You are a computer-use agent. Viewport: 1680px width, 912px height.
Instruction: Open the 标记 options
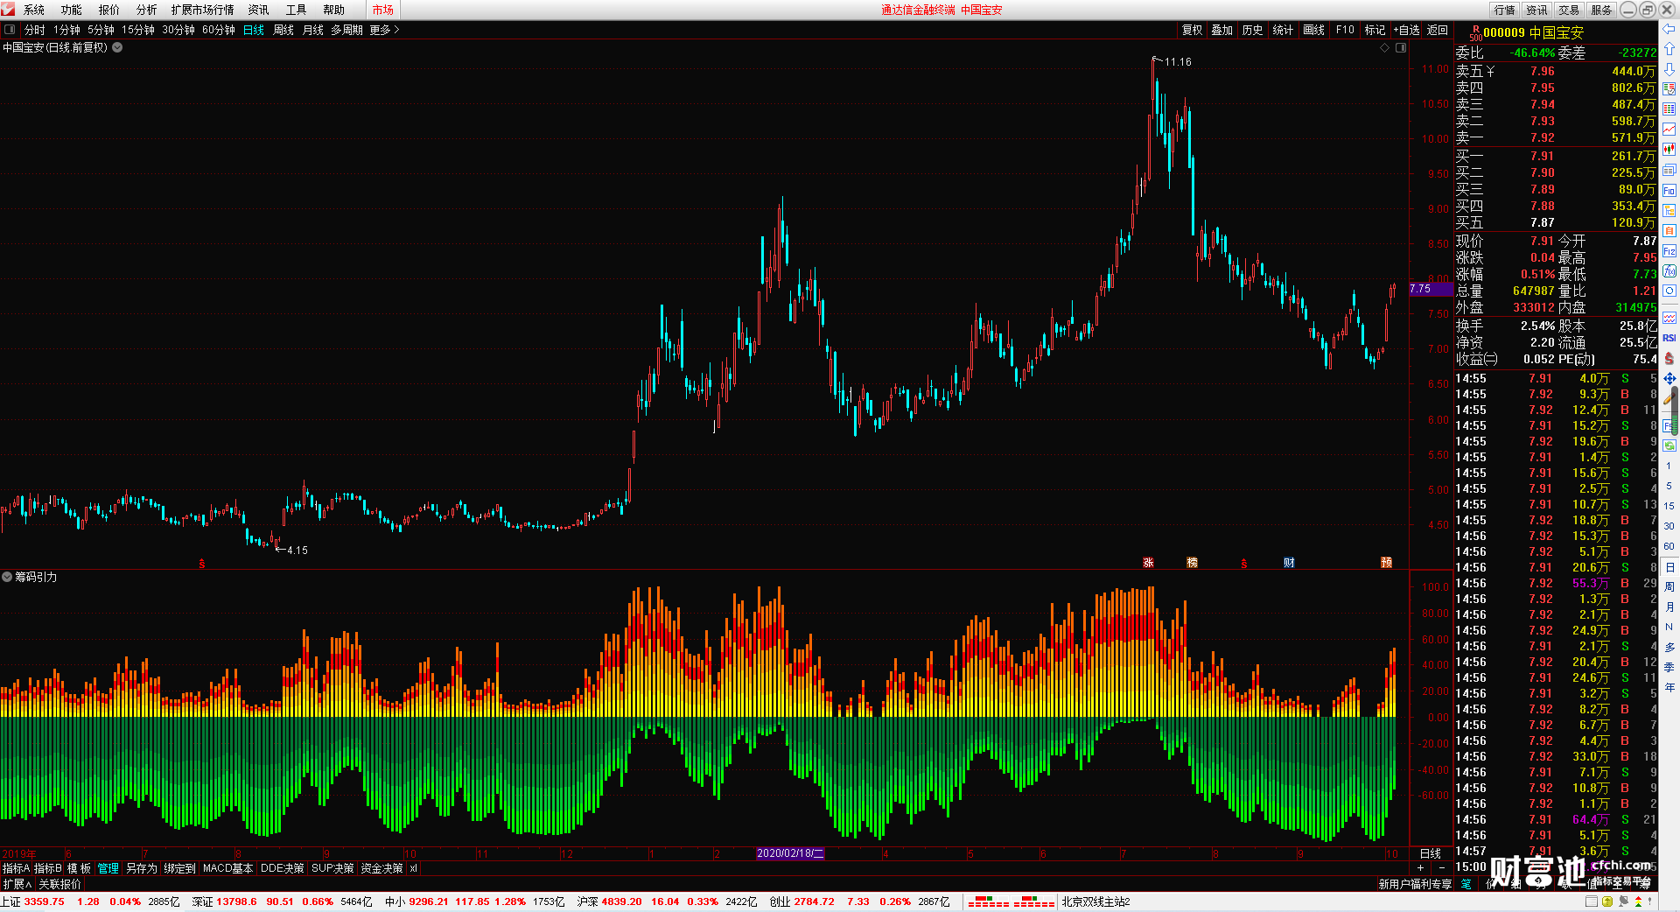(x=1375, y=30)
